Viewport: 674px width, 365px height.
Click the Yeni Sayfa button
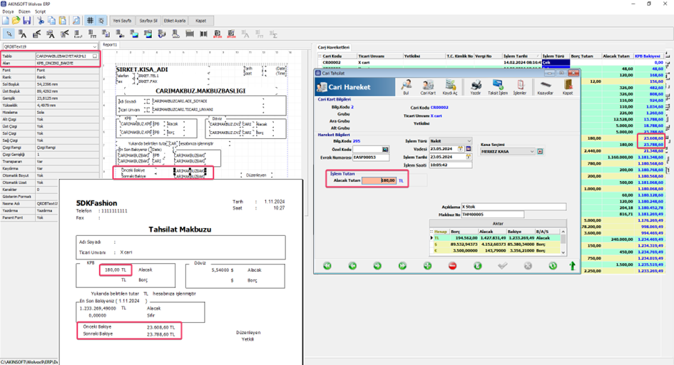click(x=122, y=21)
